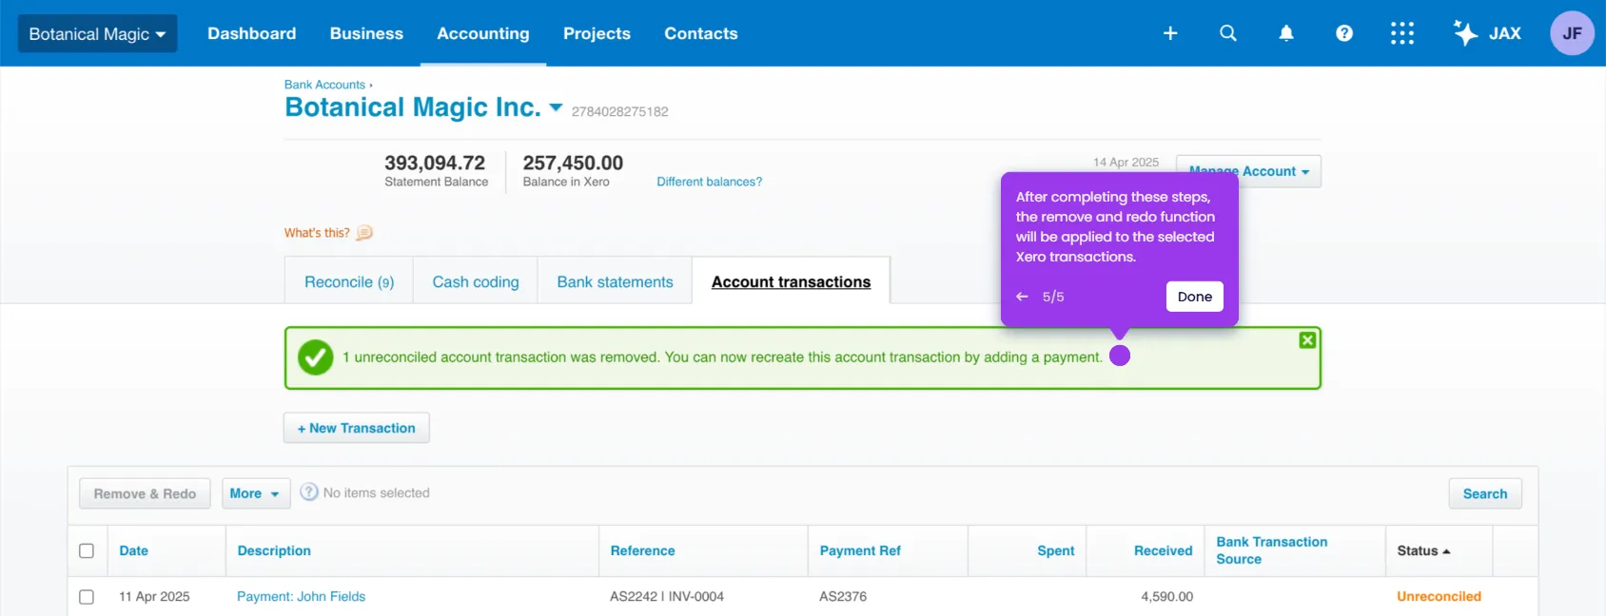Sort by the Description column header

274,550
